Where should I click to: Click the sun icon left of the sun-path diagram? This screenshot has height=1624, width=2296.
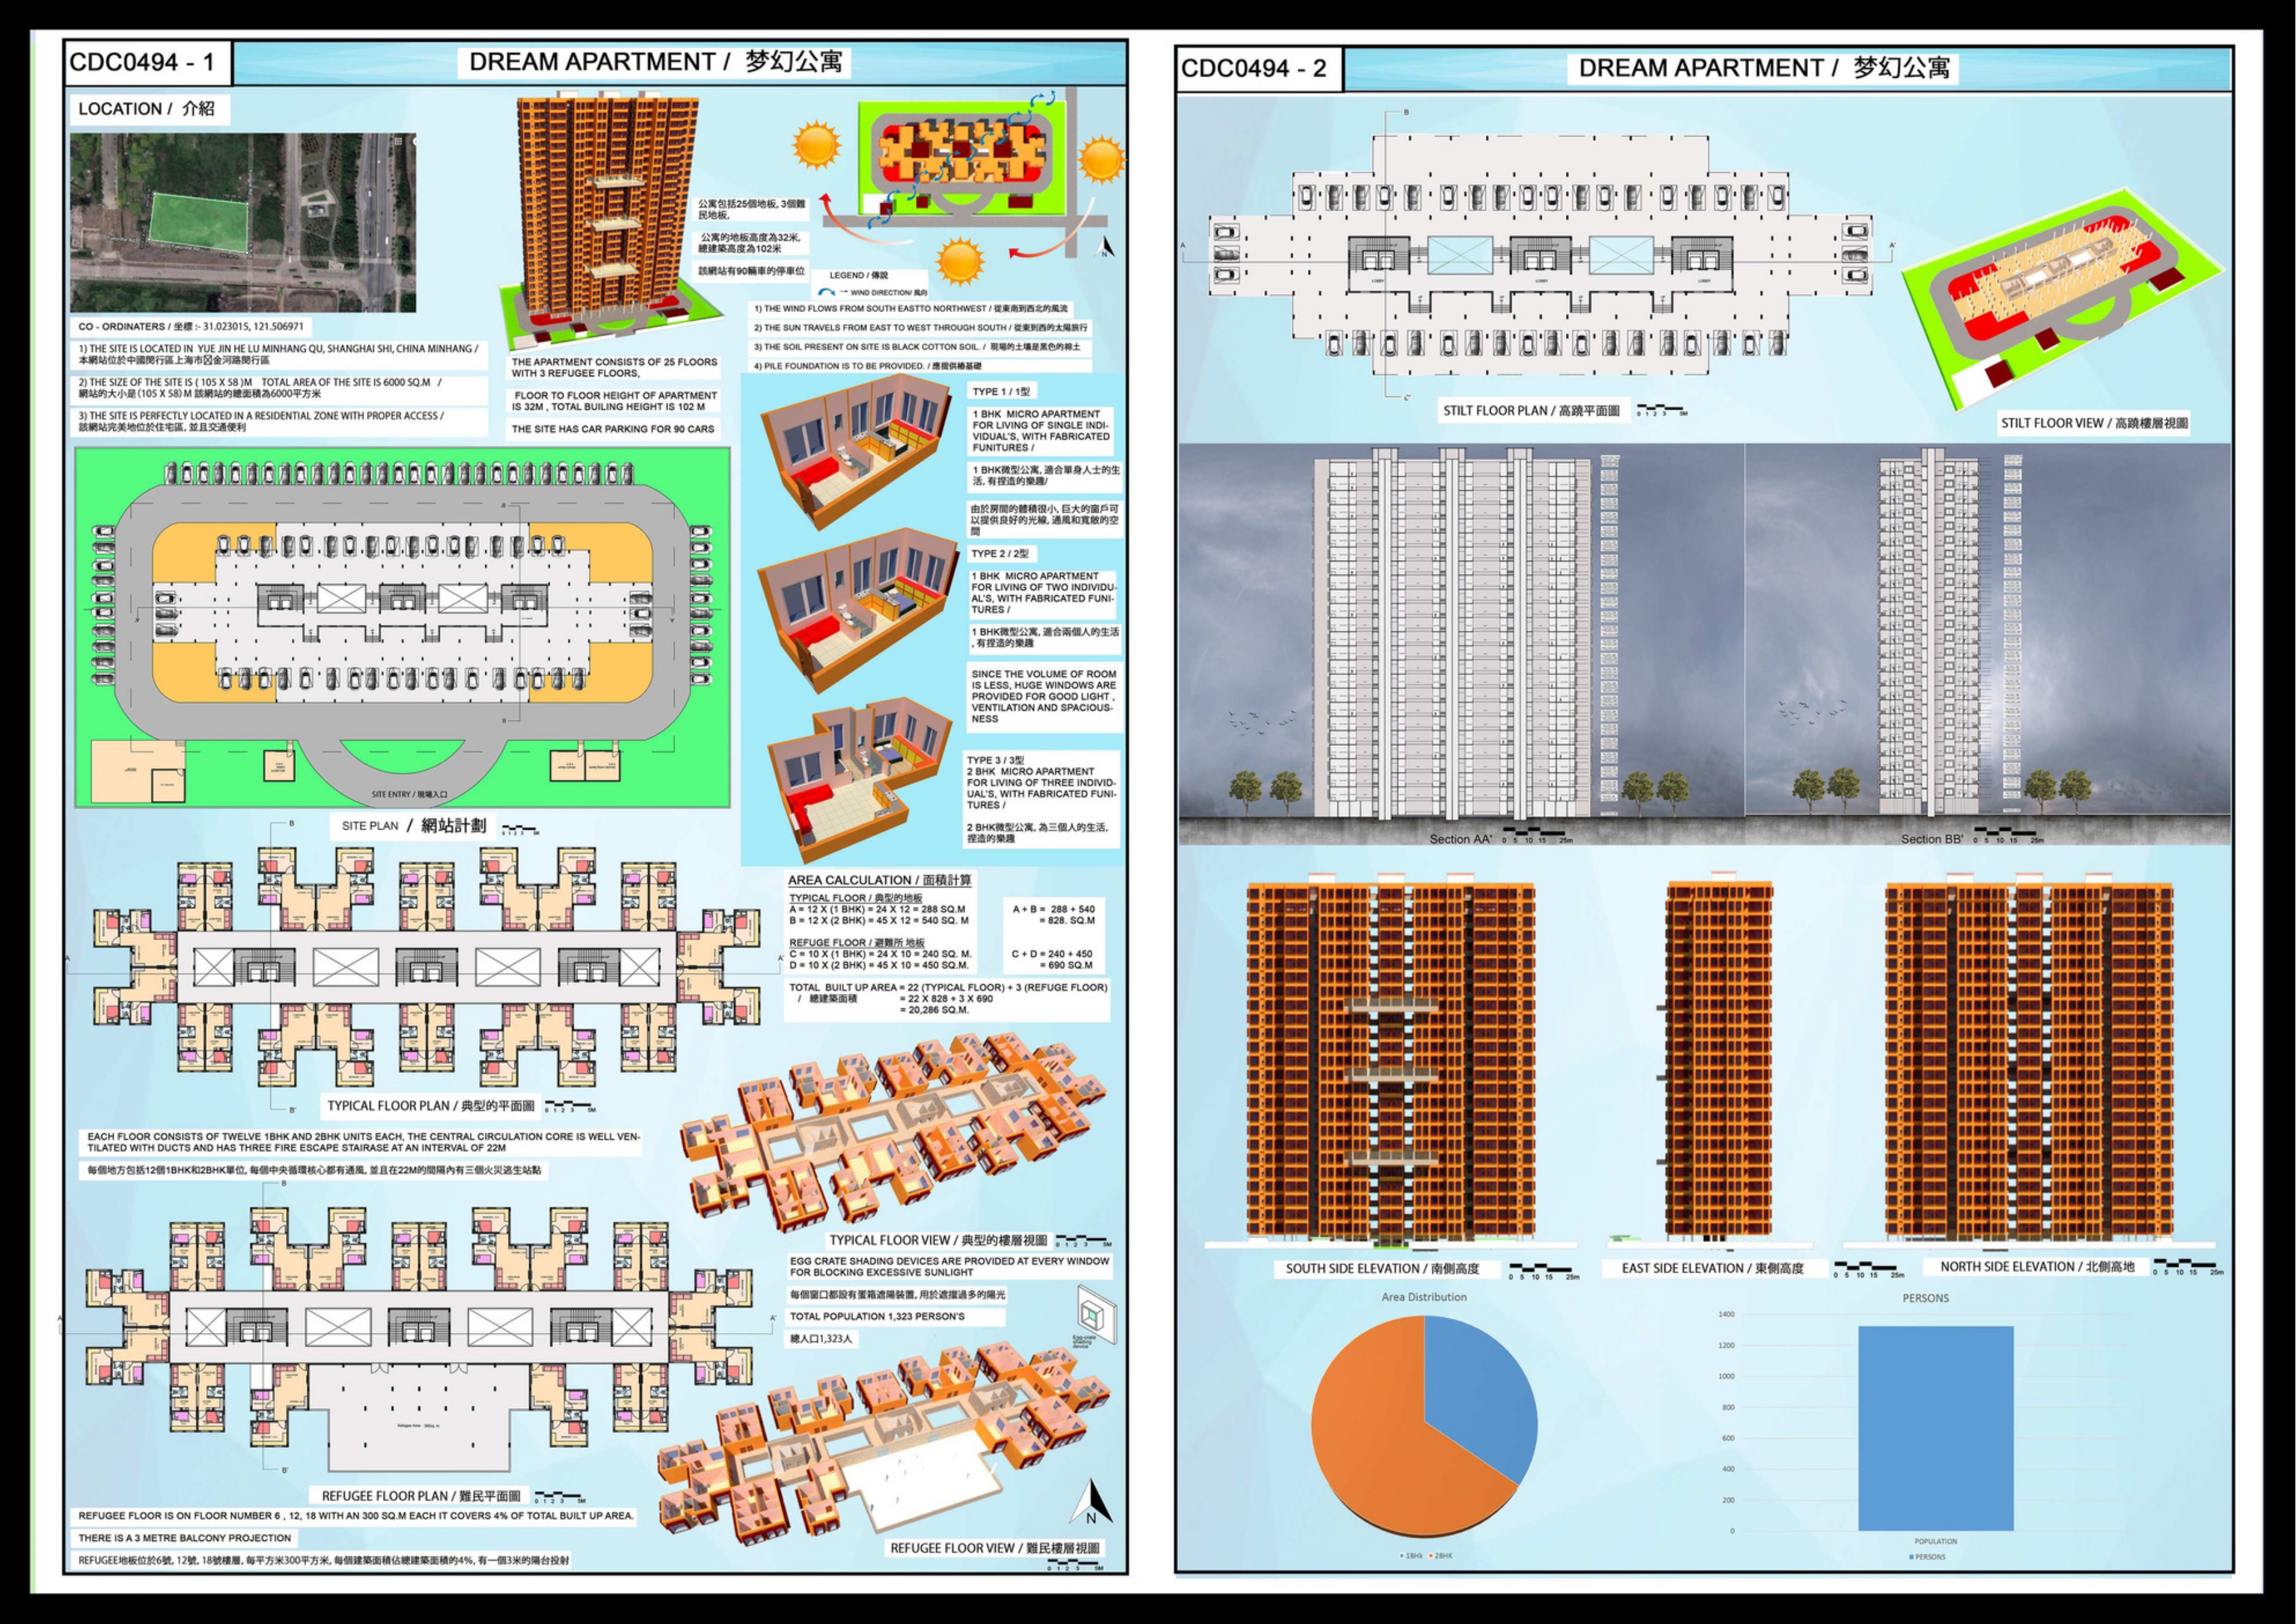pos(817,144)
